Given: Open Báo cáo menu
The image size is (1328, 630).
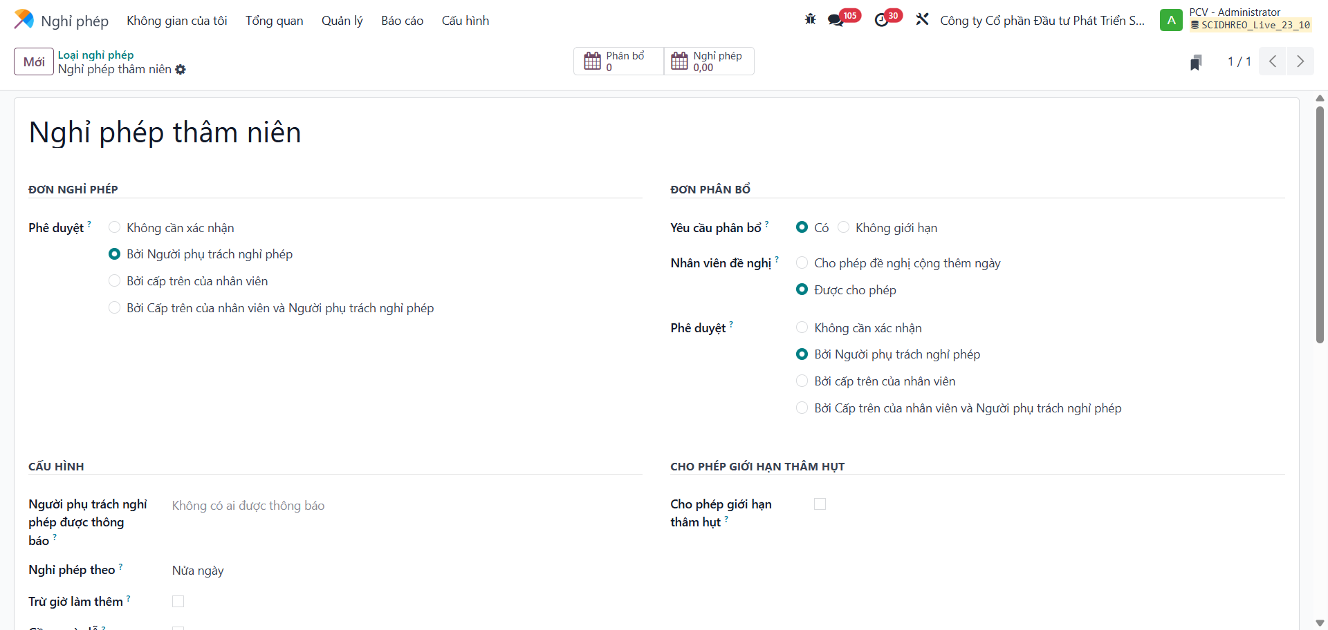Looking at the screenshot, I should (x=403, y=21).
